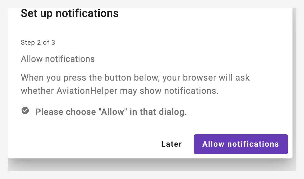Select the 'Set up notifications' dialog title

tap(70, 13)
